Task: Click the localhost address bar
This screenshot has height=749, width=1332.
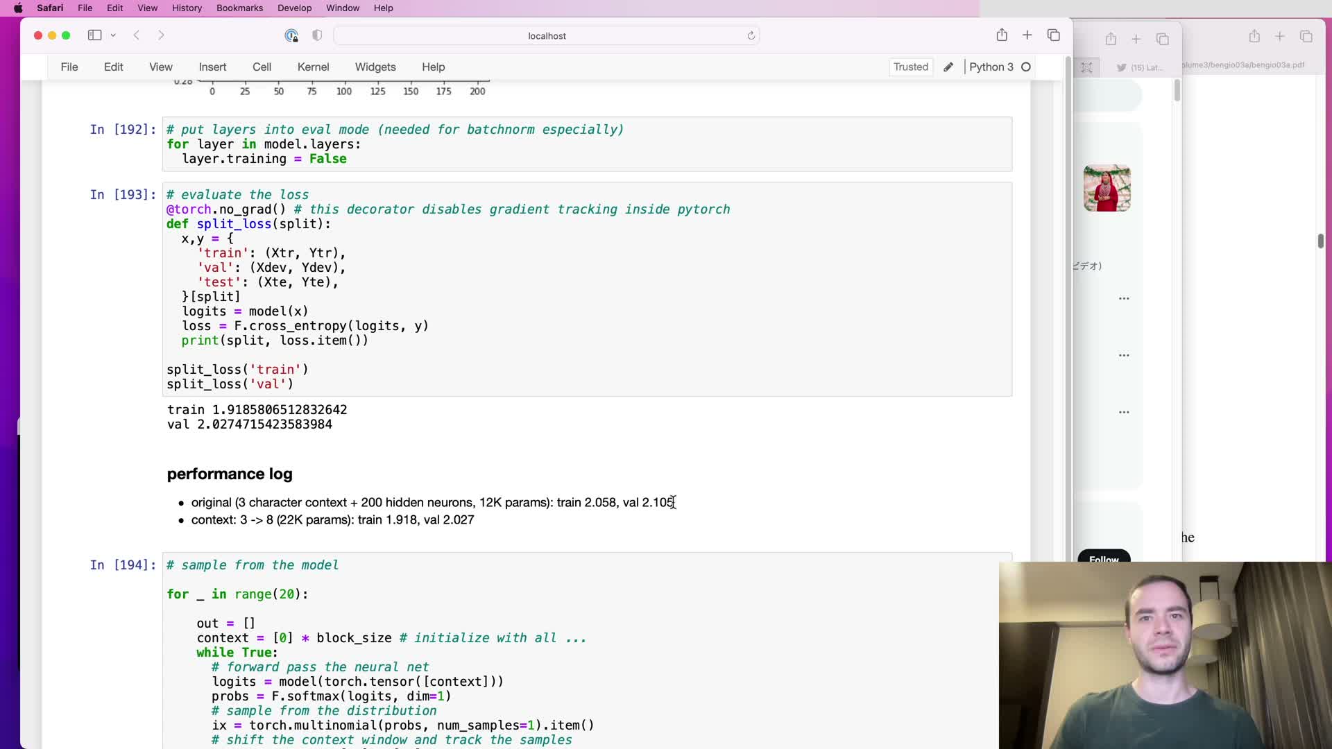Action: (x=547, y=35)
